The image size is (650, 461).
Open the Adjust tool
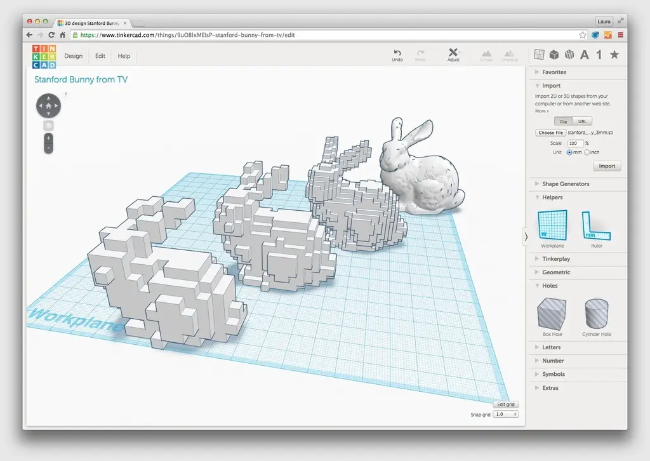pos(453,53)
